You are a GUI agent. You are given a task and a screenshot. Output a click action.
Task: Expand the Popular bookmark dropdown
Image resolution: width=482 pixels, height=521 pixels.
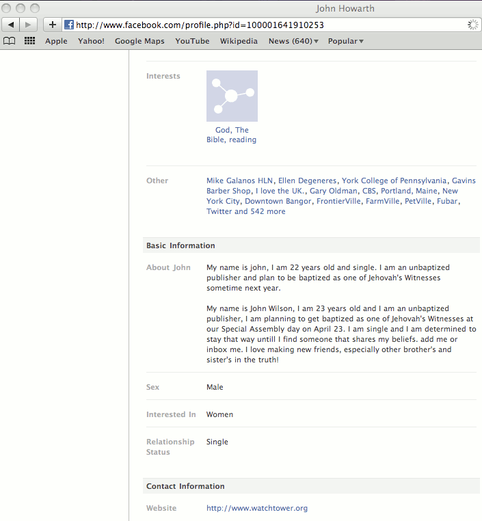coord(345,41)
